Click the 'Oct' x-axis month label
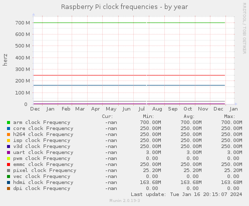 [x=188, y=109]
